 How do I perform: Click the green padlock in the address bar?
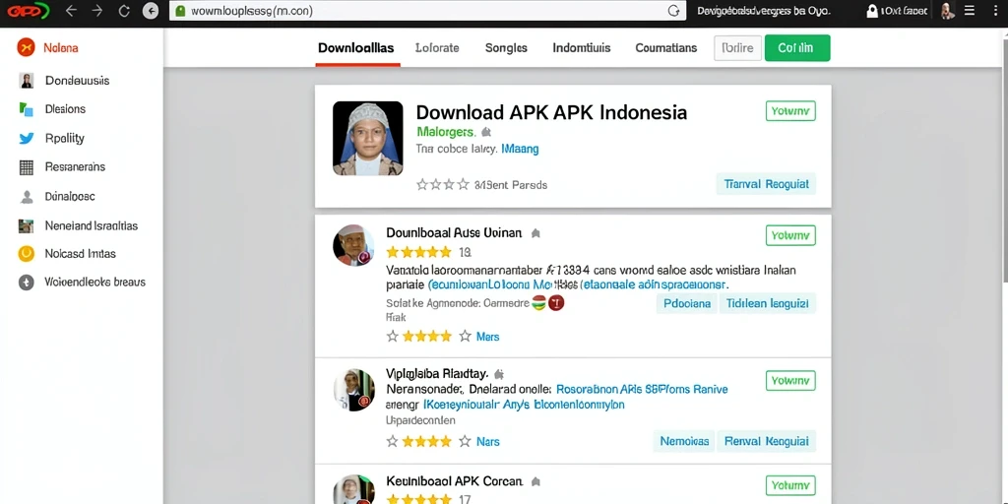[180, 11]
